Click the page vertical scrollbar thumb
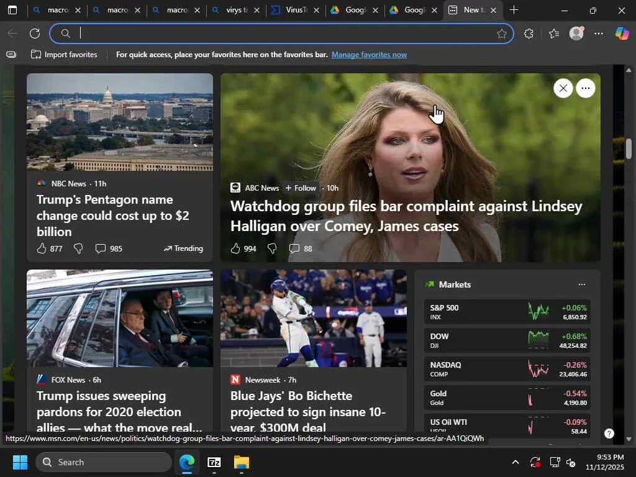636x477 pixels. point(629,149)
